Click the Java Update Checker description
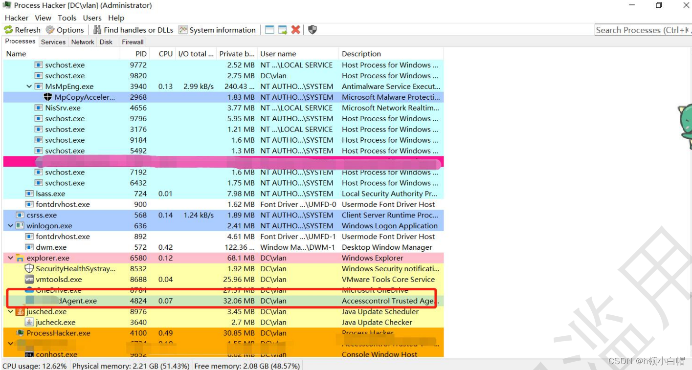The width and height of the screenshot is (692, 370). point(377,322)
